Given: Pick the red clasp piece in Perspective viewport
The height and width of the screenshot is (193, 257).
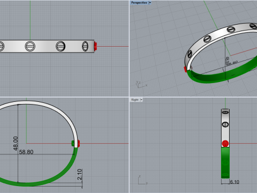Looking at the screenshot, I should point(186,69).
